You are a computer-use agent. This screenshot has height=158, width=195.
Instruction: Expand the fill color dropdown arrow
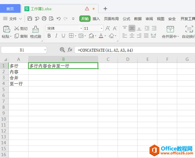[96, 36]
